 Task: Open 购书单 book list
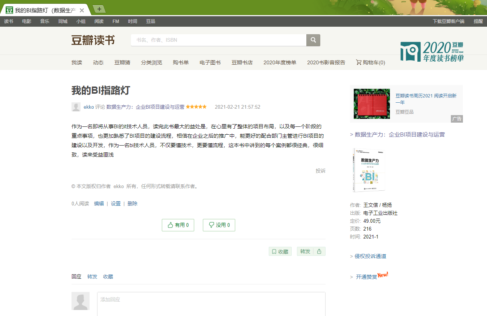coord(181,62)
